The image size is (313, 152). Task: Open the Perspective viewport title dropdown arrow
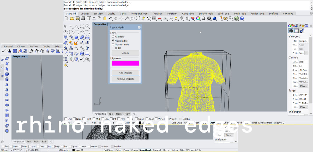click(x=109, y=24)
